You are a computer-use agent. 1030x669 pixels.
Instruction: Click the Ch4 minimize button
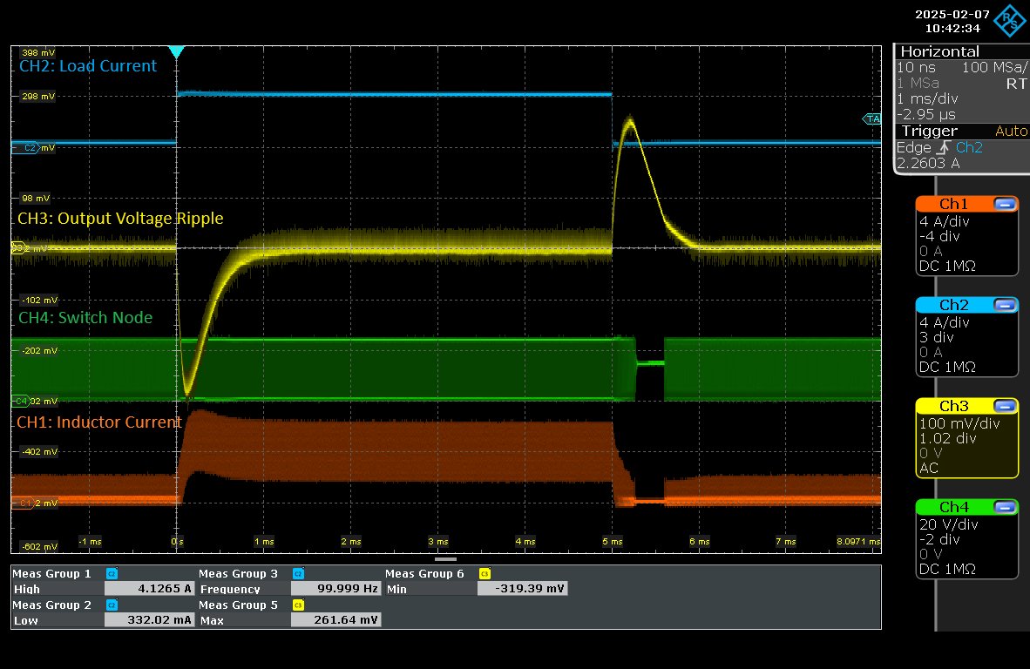tap(1005, 507)
